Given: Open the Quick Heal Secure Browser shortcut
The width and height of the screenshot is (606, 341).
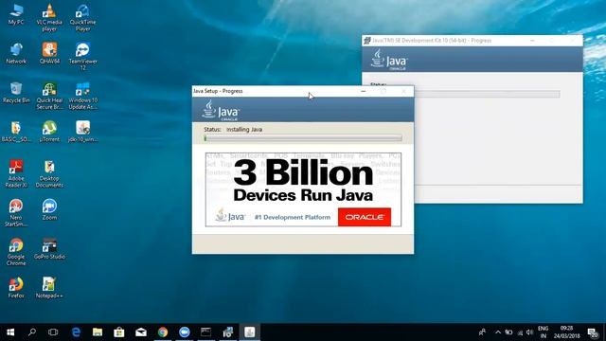Looking at the screenshot, I should pos(49,96).
